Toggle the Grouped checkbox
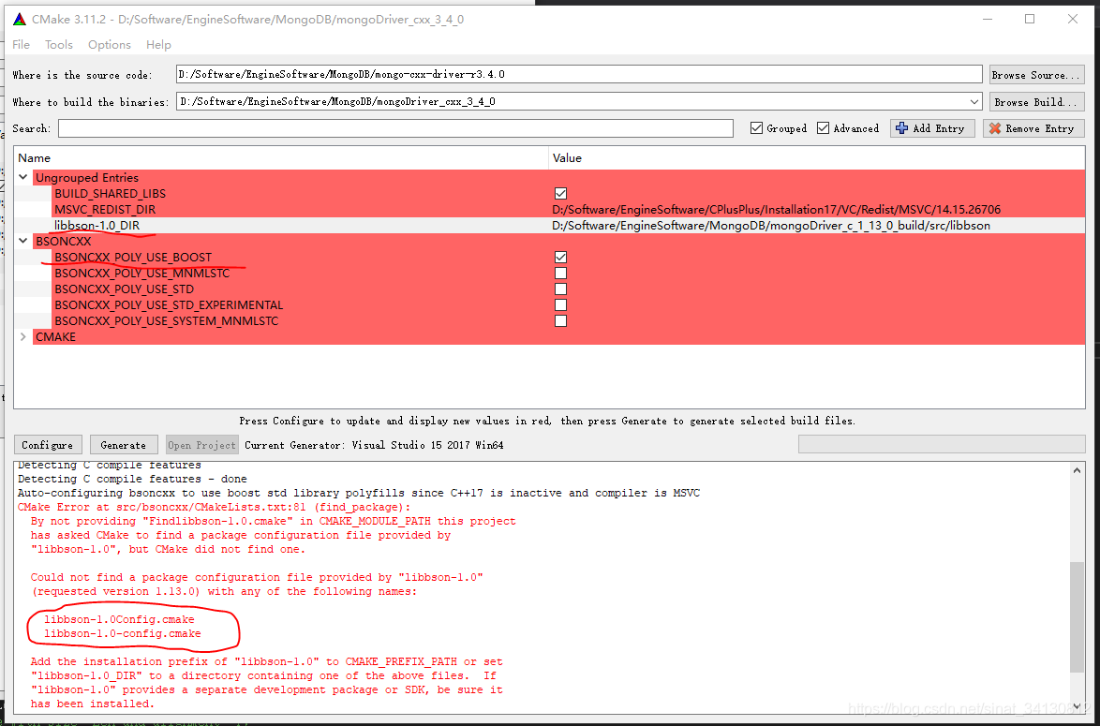The width and height of the screenshot is (1100, 726). [756, 128]
